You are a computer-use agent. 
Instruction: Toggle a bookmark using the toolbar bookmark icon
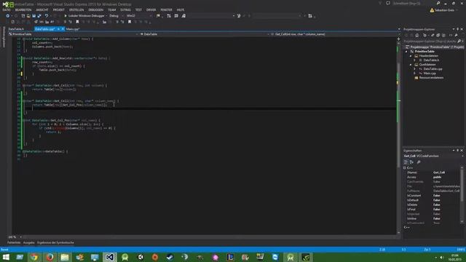77,22
